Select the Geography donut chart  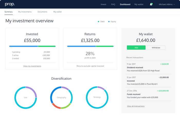pyautogui.click(x=61, y=97)
